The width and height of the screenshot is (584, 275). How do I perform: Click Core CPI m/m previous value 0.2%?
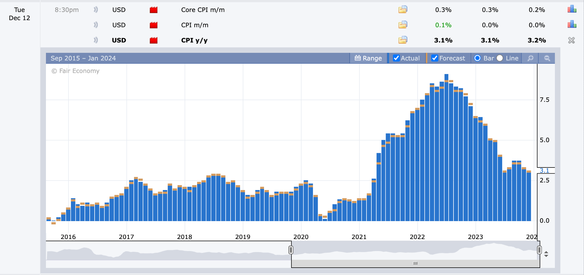coord(537,10)
